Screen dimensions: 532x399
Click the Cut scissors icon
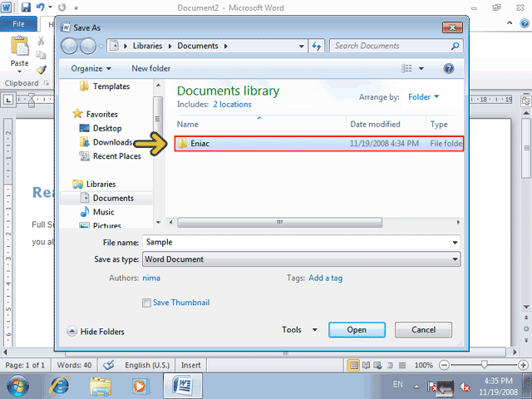(x=41, y=41)
